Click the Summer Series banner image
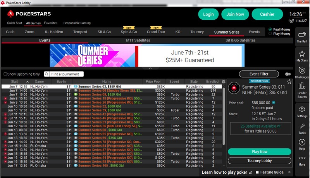This screenshot has height=178, width=310. pyautogui.click(x=147, y=55)
